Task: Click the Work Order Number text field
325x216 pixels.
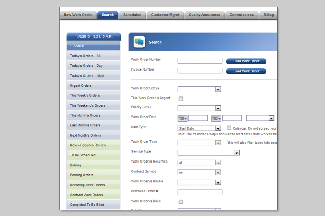Action: (200, 61)
